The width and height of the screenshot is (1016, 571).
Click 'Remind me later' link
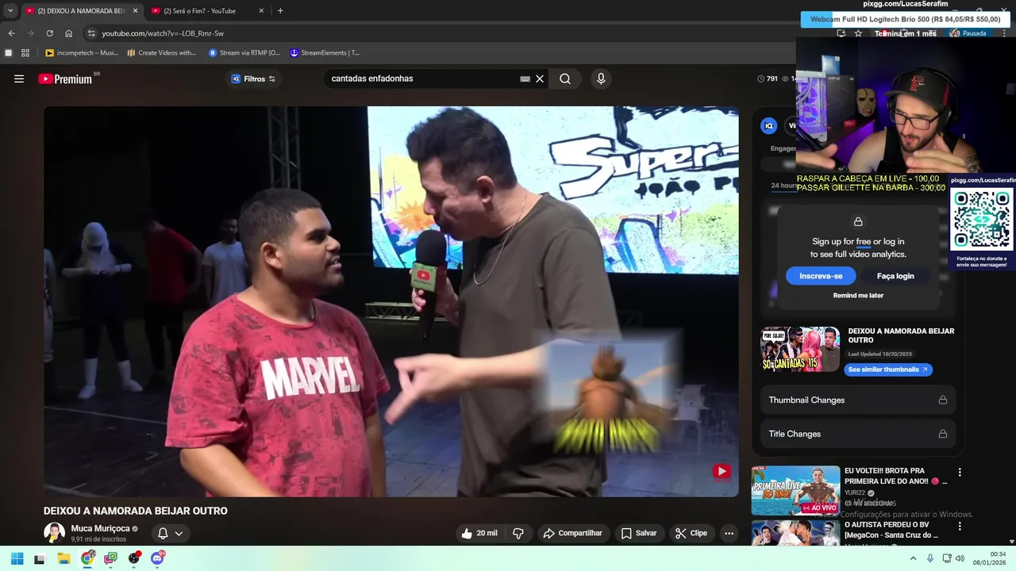pos(858,295)
